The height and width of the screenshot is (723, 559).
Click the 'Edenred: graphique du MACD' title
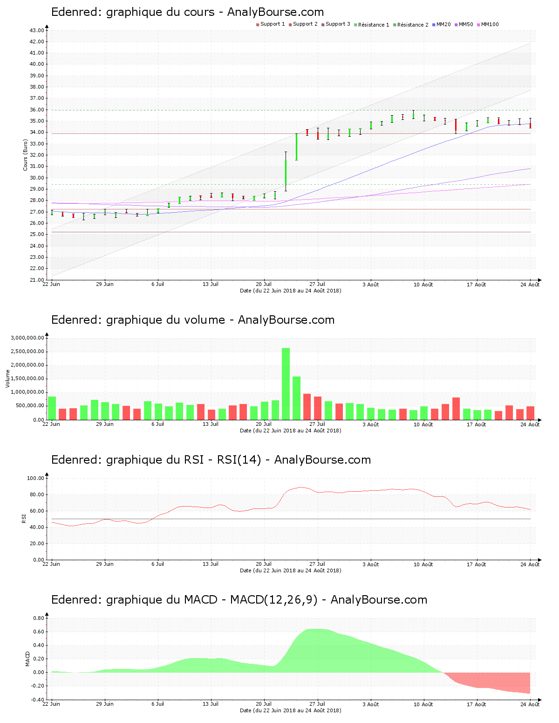point(239,600)
